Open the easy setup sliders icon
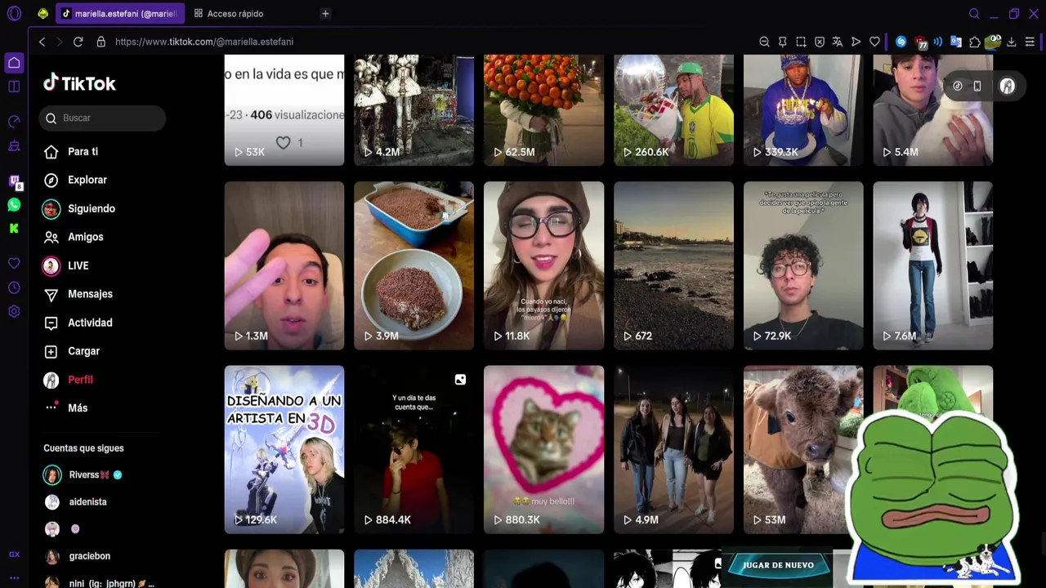Screen dimensions: 1046x588 pyautogui.click(x=1030, y=42)
